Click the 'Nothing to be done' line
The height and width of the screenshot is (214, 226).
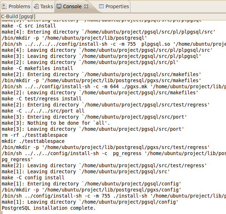(55, 123)
